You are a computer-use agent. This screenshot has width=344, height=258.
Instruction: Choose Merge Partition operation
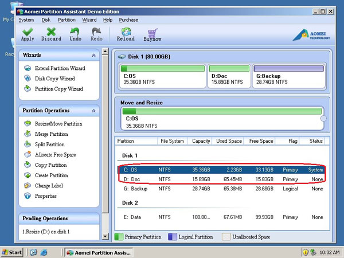pos(52,134)
